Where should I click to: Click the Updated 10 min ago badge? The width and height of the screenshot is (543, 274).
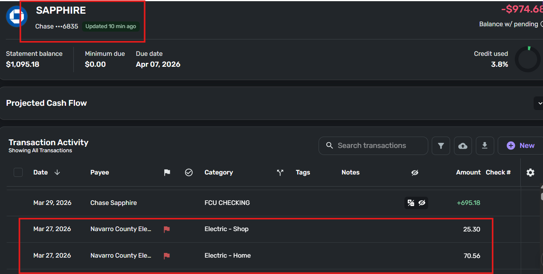click(x=110, y=27)
